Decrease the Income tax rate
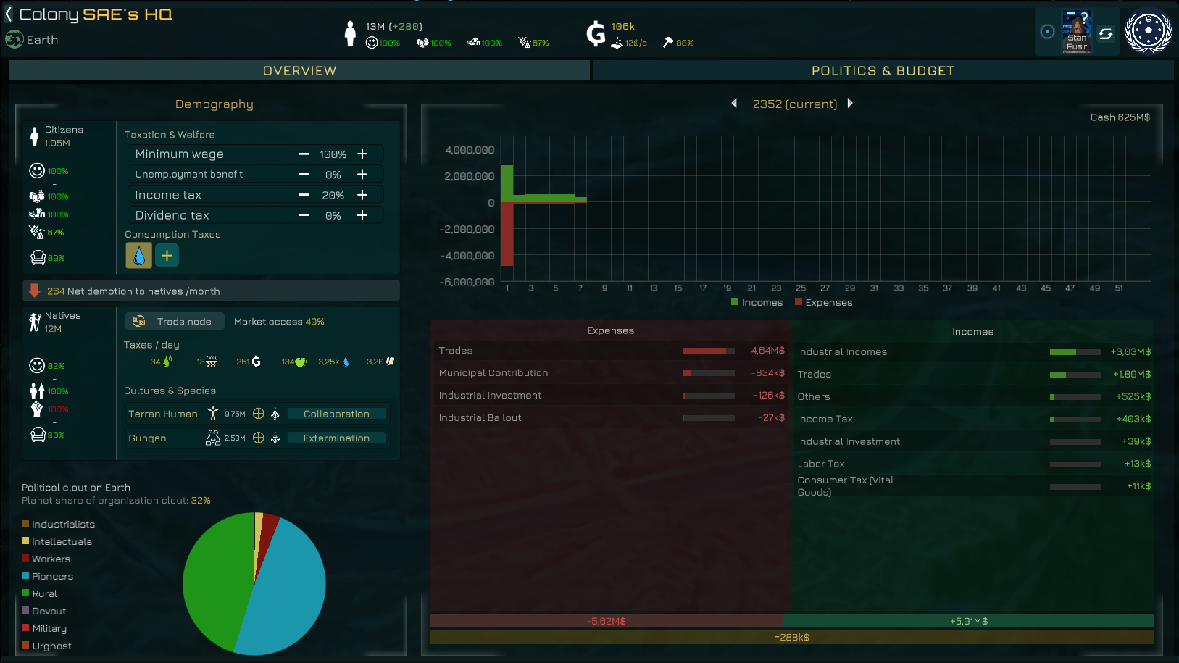Image resolution: width=1179 pixels, height=663 pixels. (x=304, y=195)
